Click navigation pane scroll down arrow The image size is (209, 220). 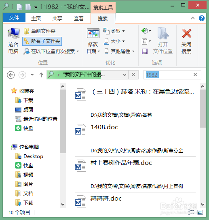click(63, 205)
